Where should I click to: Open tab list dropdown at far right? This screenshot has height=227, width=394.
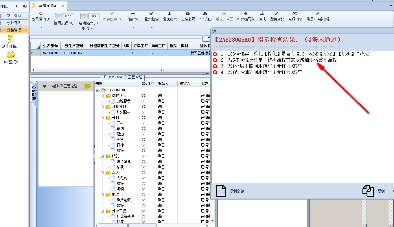391,6
